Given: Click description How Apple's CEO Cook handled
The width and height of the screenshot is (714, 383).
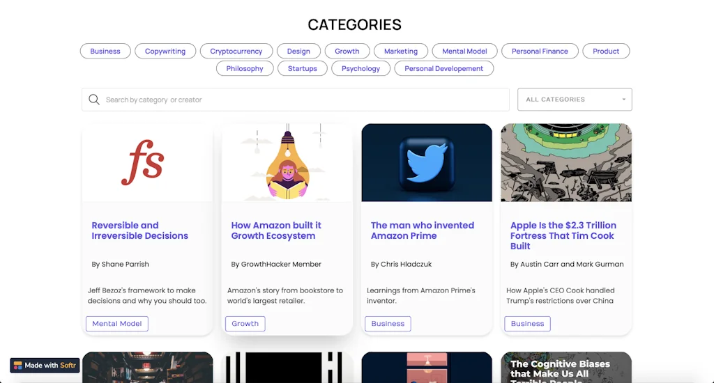Looking at the screenshot, I should click(561, 295).
